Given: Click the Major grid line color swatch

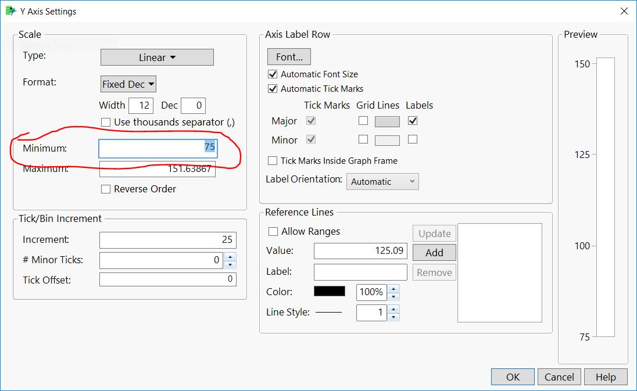Looking at the screenshot, I should point(387,121).
